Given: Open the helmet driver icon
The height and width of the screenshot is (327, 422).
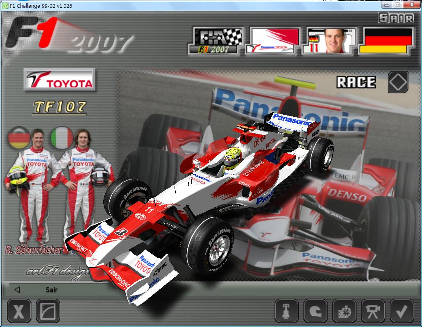Looking at the screenshot, I should (315, 311).
